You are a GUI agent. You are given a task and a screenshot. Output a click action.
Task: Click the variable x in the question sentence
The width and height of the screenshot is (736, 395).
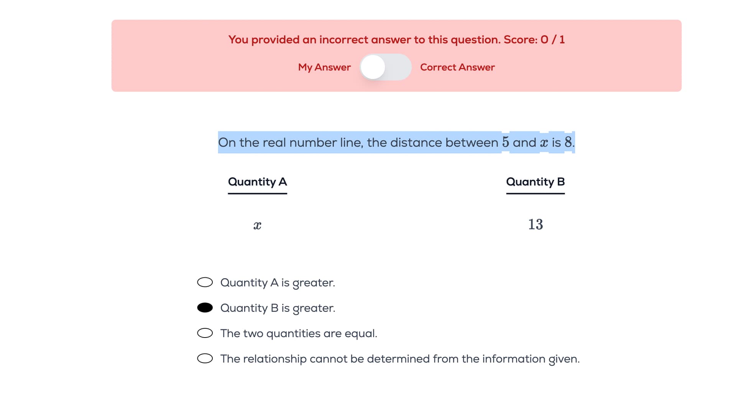(544, 143)
